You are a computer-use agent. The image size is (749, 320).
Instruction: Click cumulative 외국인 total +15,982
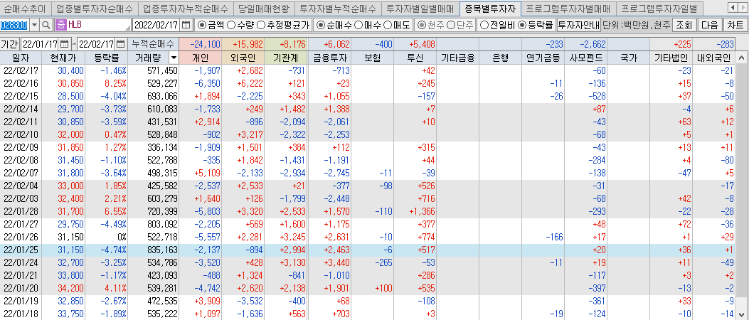(x=243, y=44)
